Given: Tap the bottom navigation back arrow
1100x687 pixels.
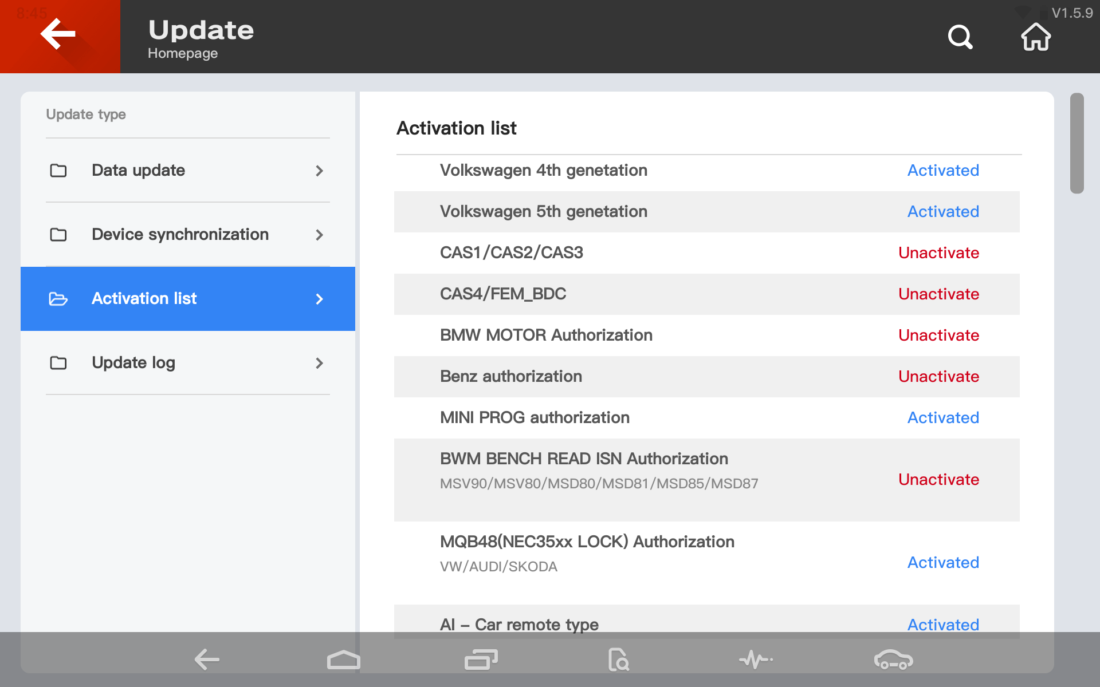Looking at the screenshot, I should [x=207, y=660].
